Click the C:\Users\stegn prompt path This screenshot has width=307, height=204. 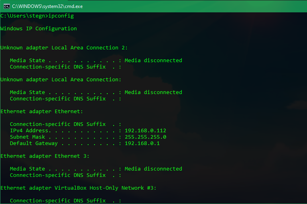(23, 16)
